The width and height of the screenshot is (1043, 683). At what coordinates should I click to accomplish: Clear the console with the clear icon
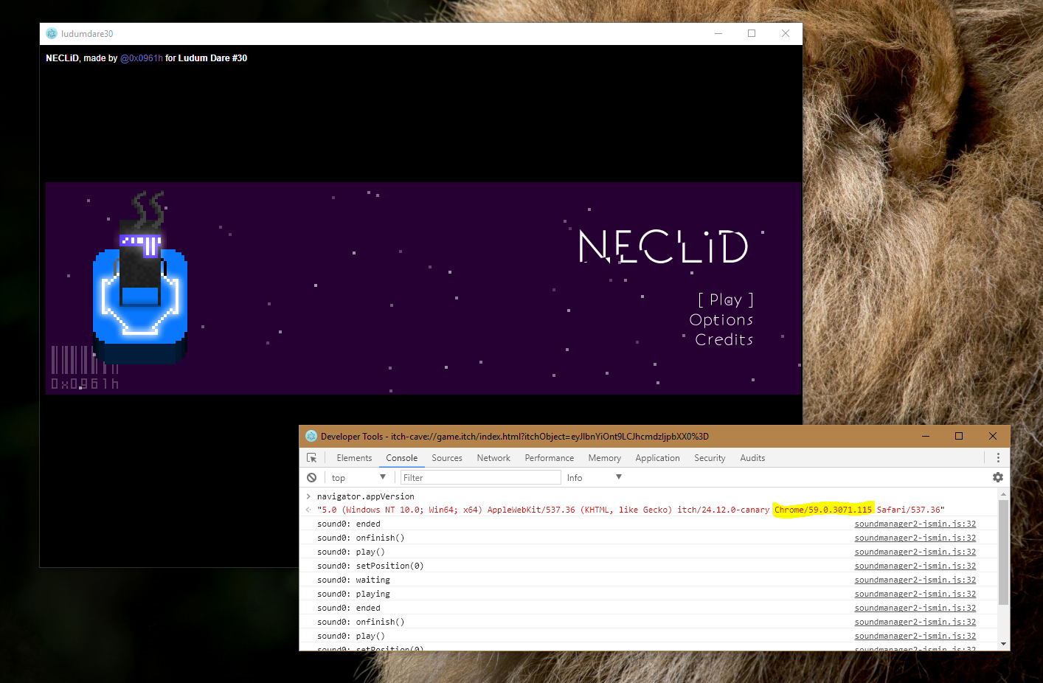[312, 478]
